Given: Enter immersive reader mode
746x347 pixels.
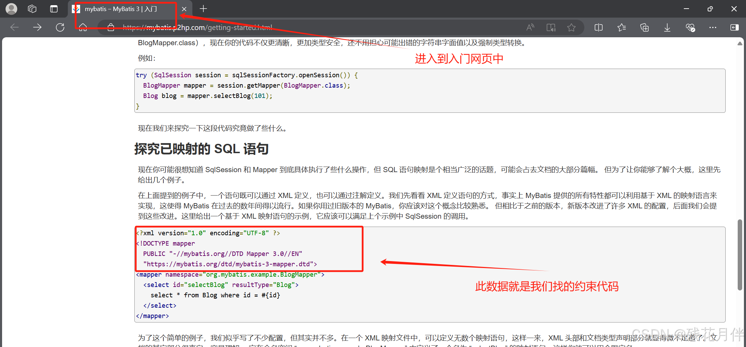Looking at the screenshot, I should [x=551, y=27].
